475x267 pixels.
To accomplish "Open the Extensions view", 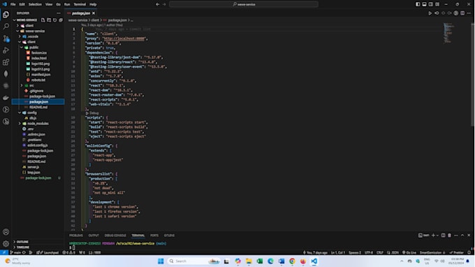I will tap(6, 62).
